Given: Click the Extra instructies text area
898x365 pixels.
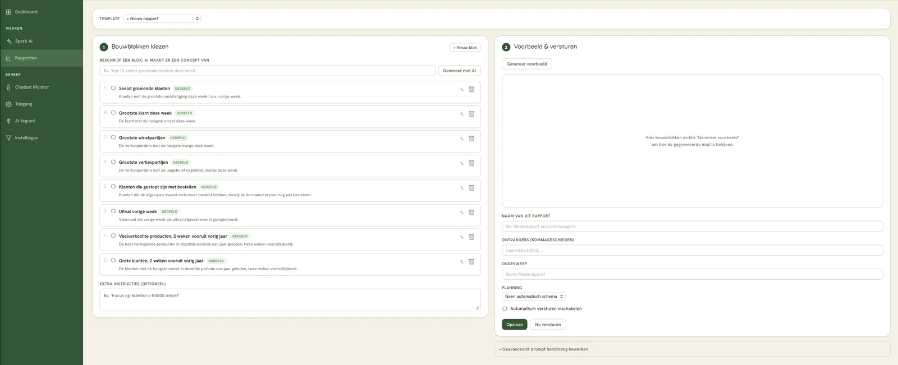Looking at the screenshot, I should (290, 300).
